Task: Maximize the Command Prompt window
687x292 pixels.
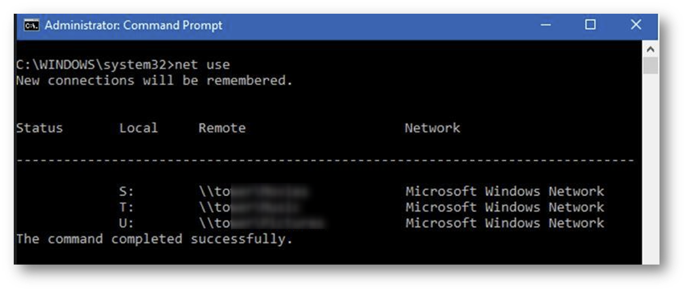Action: tap(590, 25)
